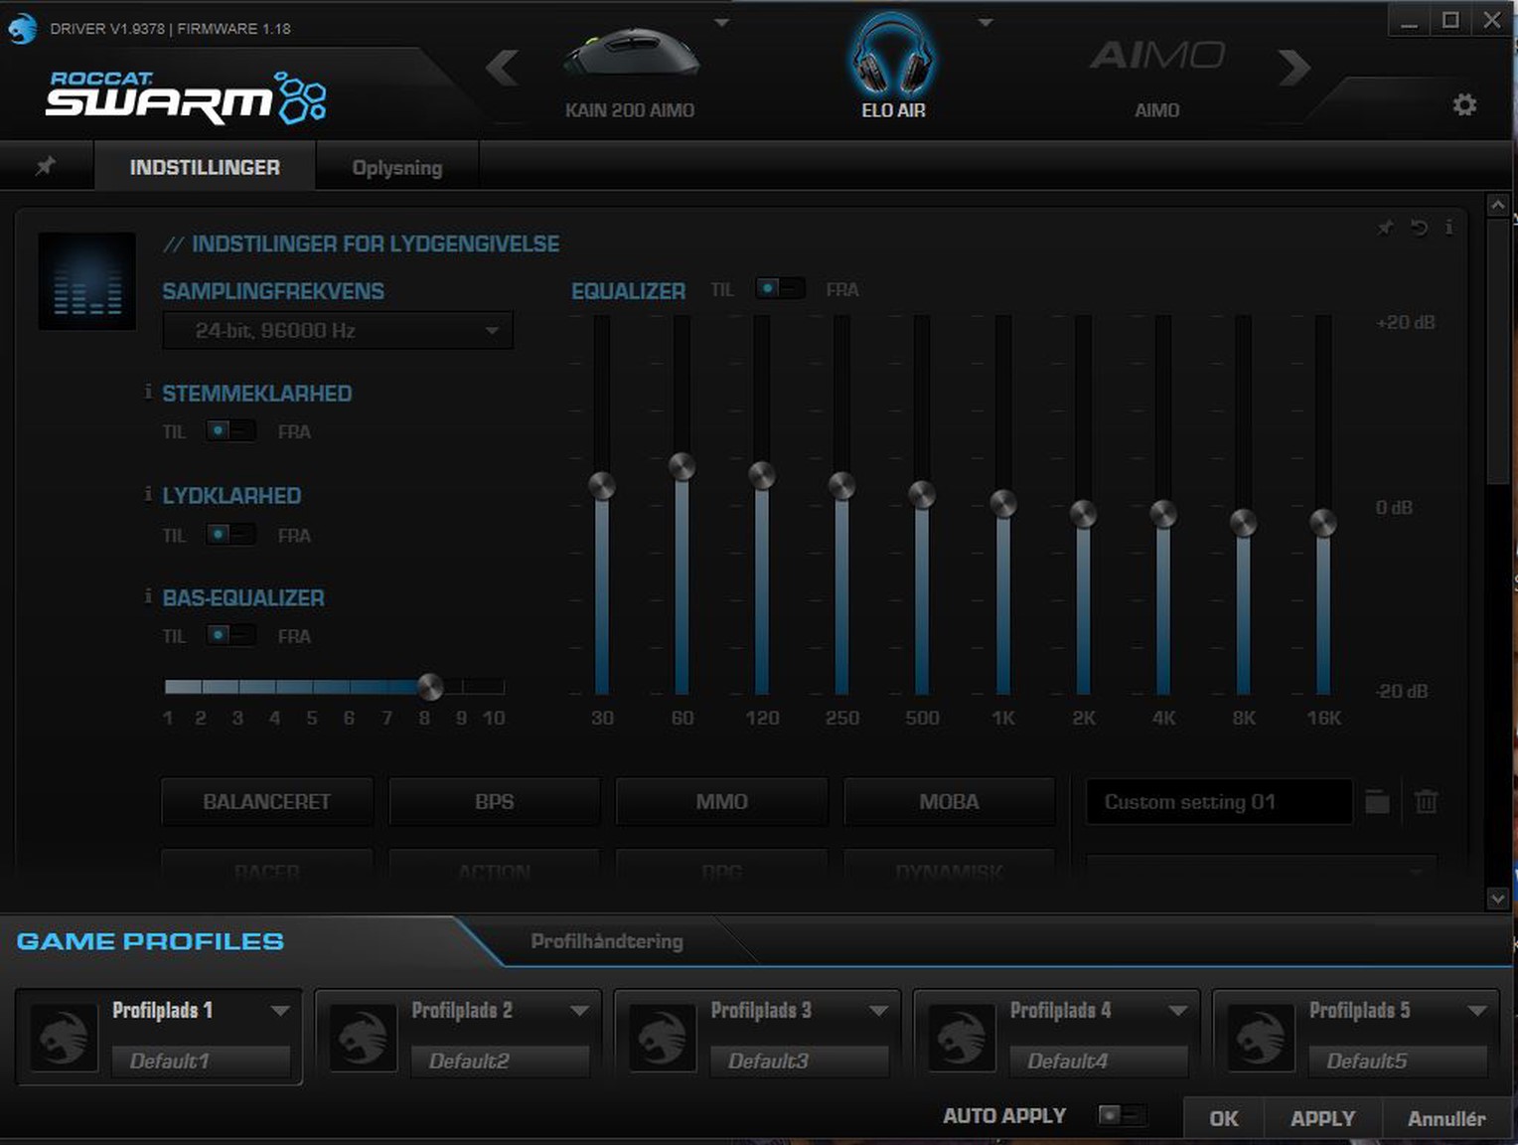Click the Custom setting 01 name field
The height and width of the screenshot is (1145, 1518).
(x=1219, y=801)
